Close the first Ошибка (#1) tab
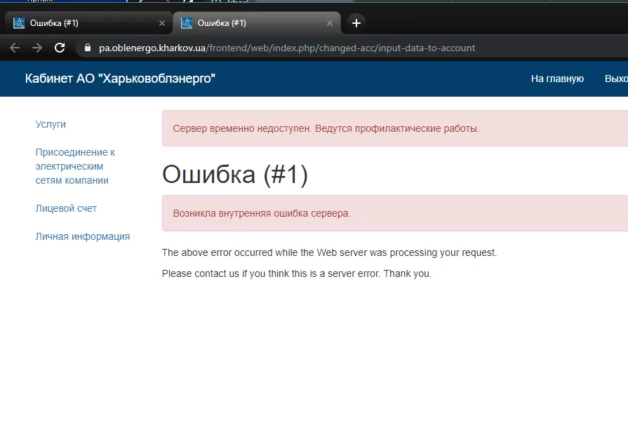This screenshot has width=628, height=434. (x=162, y=23)
